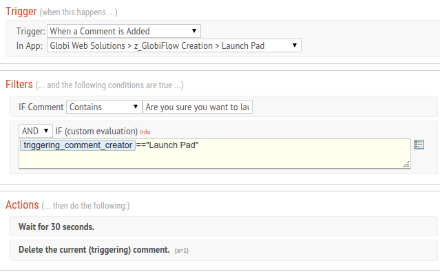Click the comment filter text field
This screenshot has height=272, width=440.
pos(198,107)
